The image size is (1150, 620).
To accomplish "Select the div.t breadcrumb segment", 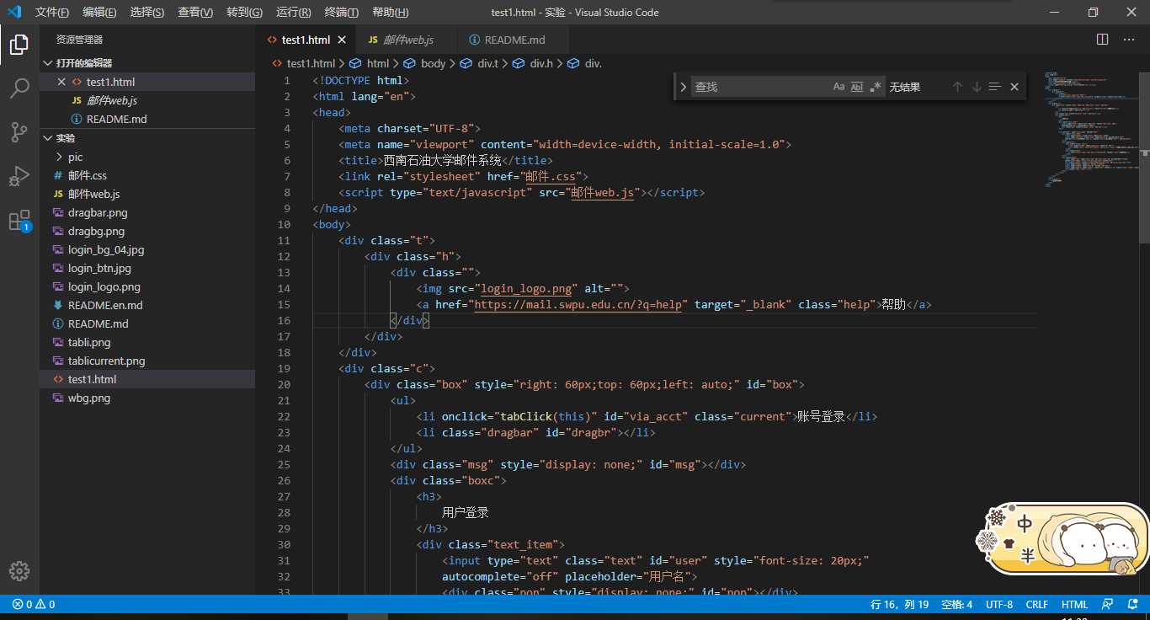I will 480,63.
